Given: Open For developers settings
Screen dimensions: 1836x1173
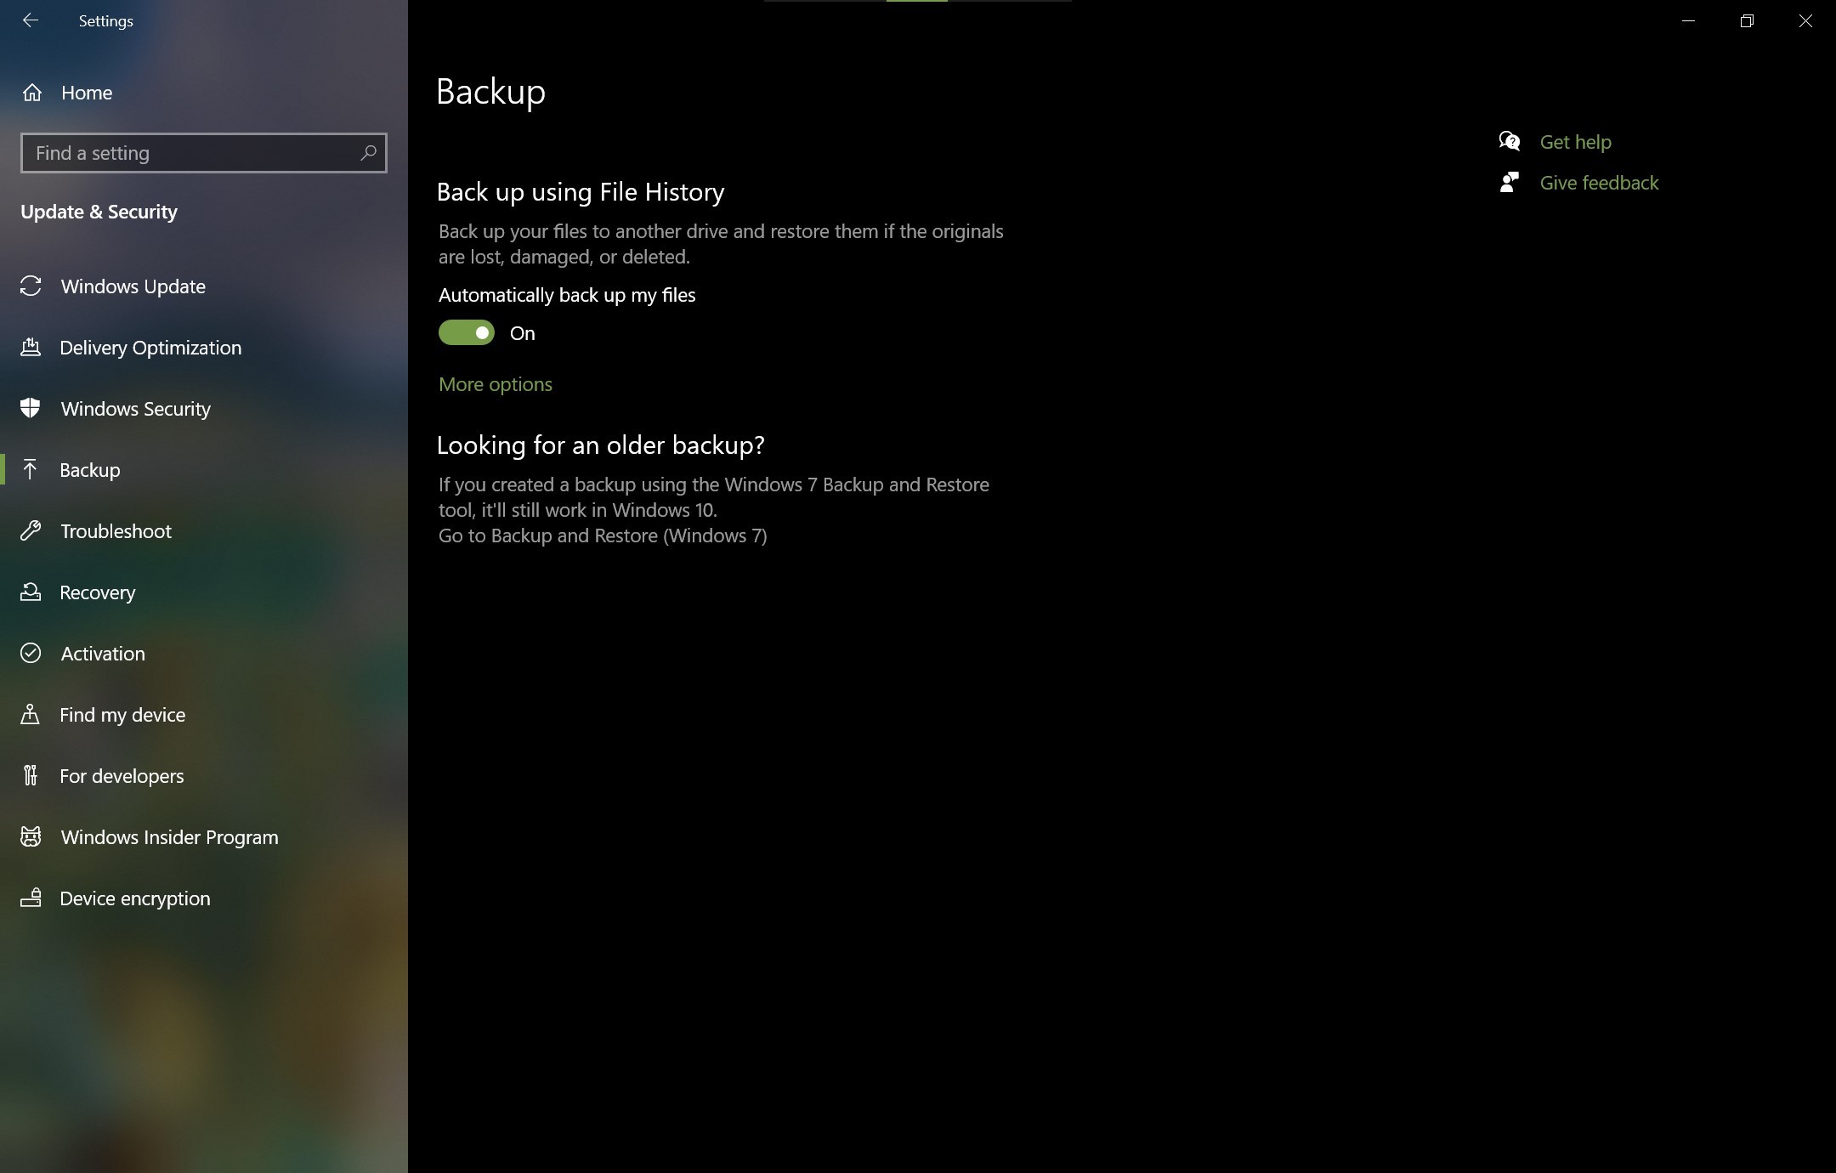Looking at the screenshot, I should (122, 776).
